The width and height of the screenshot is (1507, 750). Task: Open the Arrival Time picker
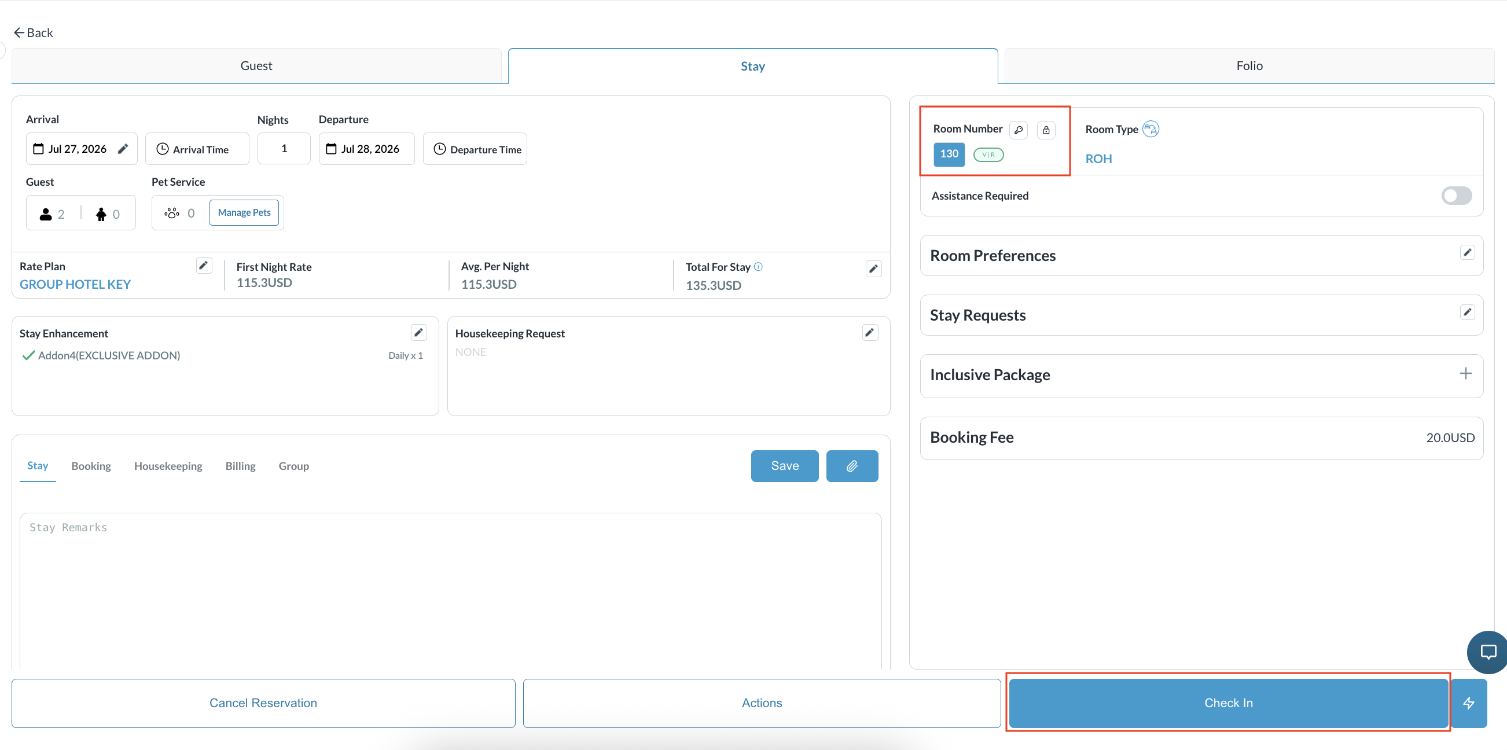[197, 149]
